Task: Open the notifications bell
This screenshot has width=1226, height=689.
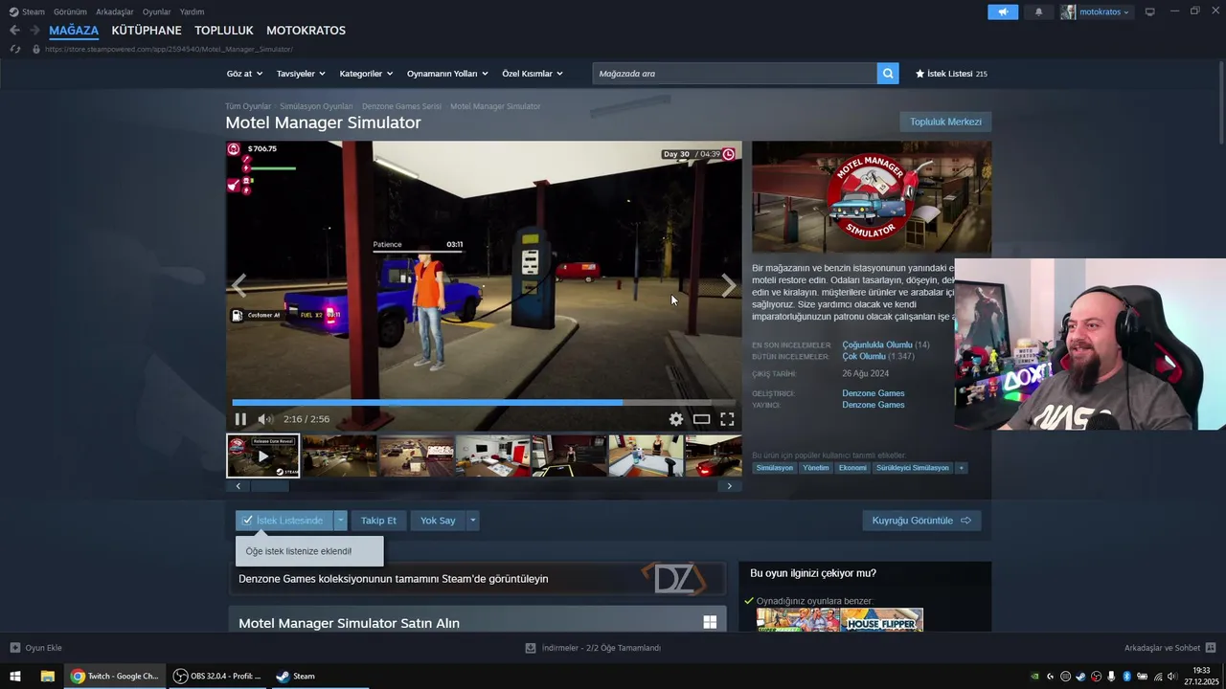Action: click(x=1039, y=11)
